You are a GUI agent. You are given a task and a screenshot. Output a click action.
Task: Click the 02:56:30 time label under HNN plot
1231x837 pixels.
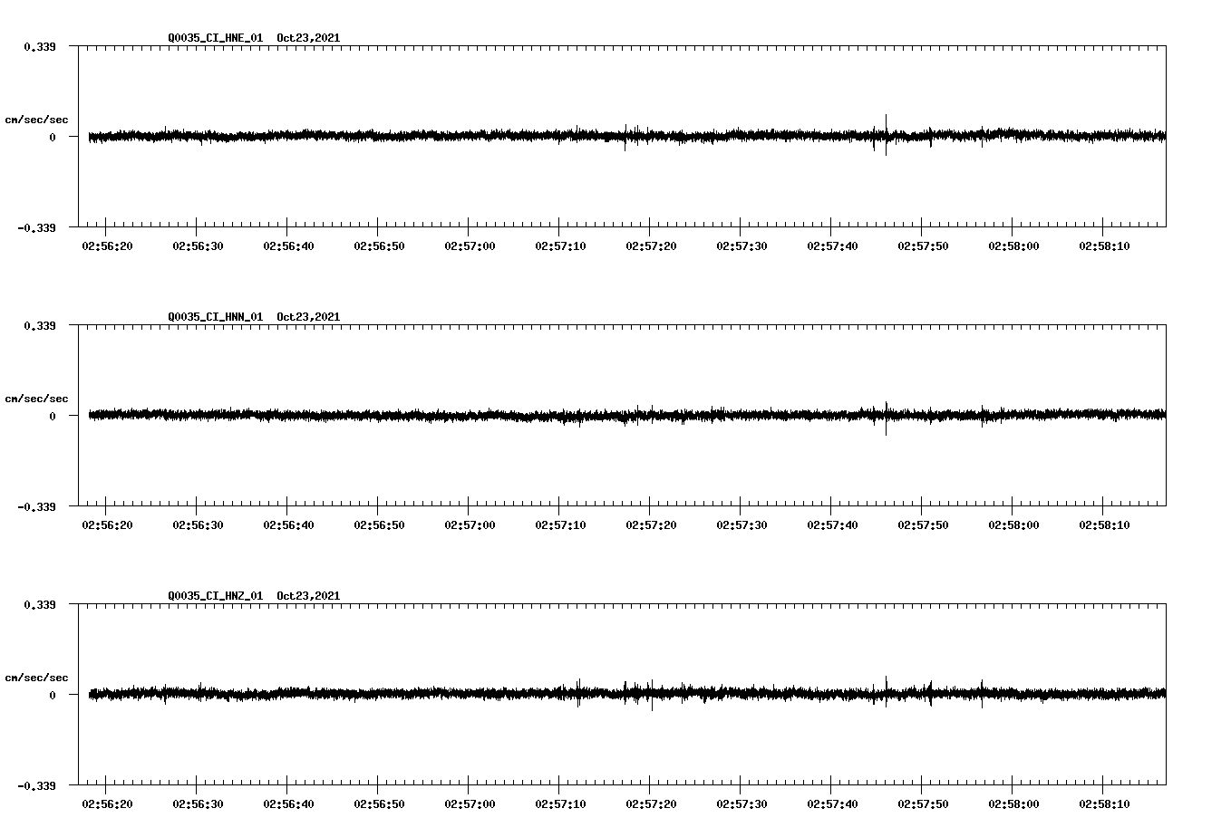(198, 525)
